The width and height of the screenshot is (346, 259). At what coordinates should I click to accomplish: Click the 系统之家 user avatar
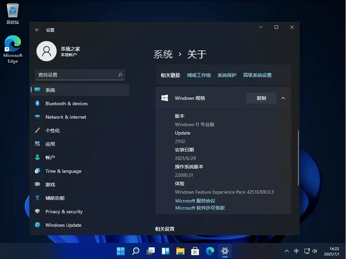(46, 51)
